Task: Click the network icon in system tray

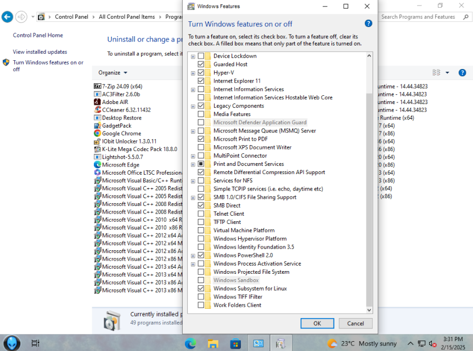Action: pyautogui.click(x=421, y=343)
